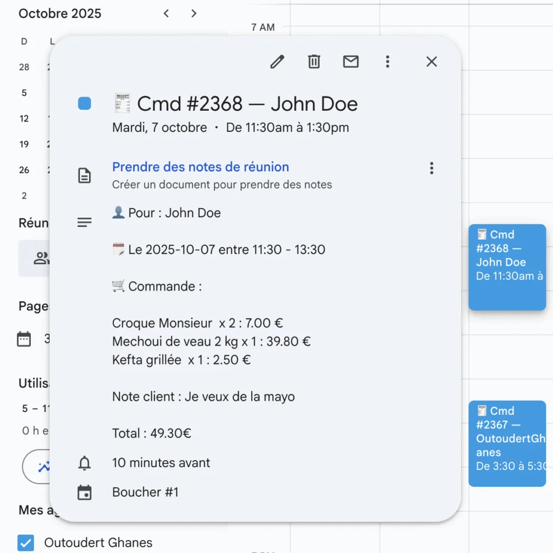Go to previous month in mini calendar
Viewport: 553px width, 553px height.
point(166,14)
